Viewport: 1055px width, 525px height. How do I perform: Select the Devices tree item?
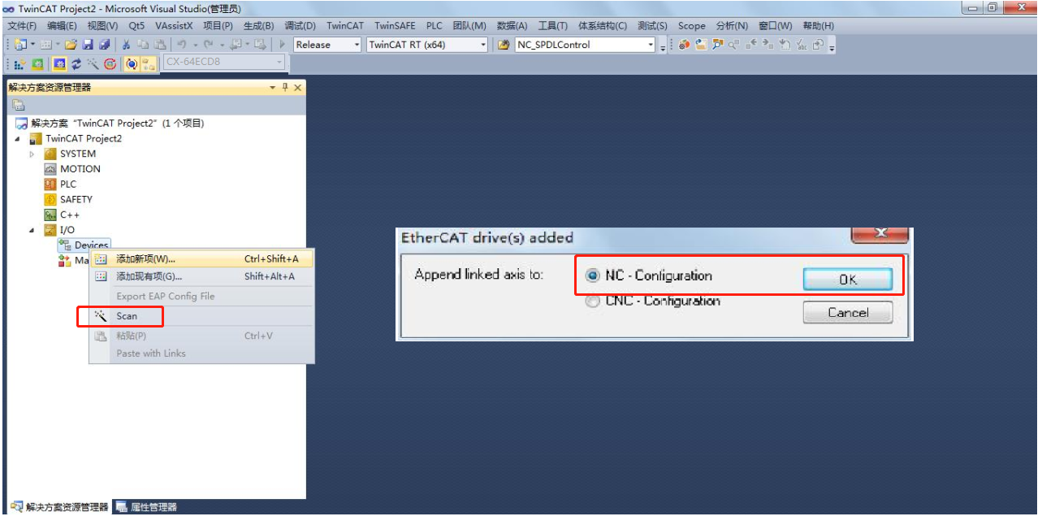tap(92, 245)
